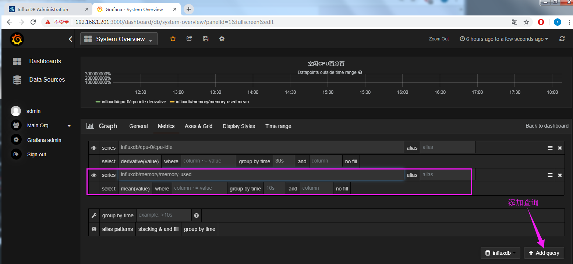Click the browser back arrow
The width and height of the screenshot is (573, 264).
10,22
